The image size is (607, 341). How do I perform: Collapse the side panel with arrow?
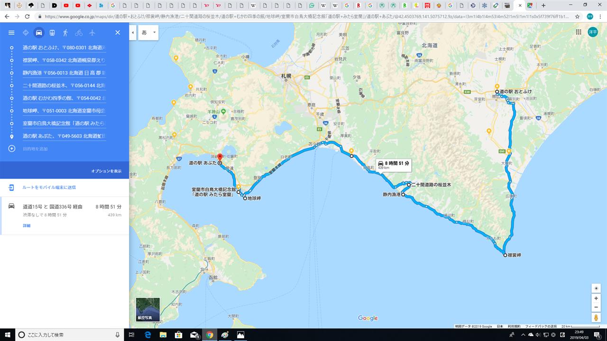tap(132, 33)
